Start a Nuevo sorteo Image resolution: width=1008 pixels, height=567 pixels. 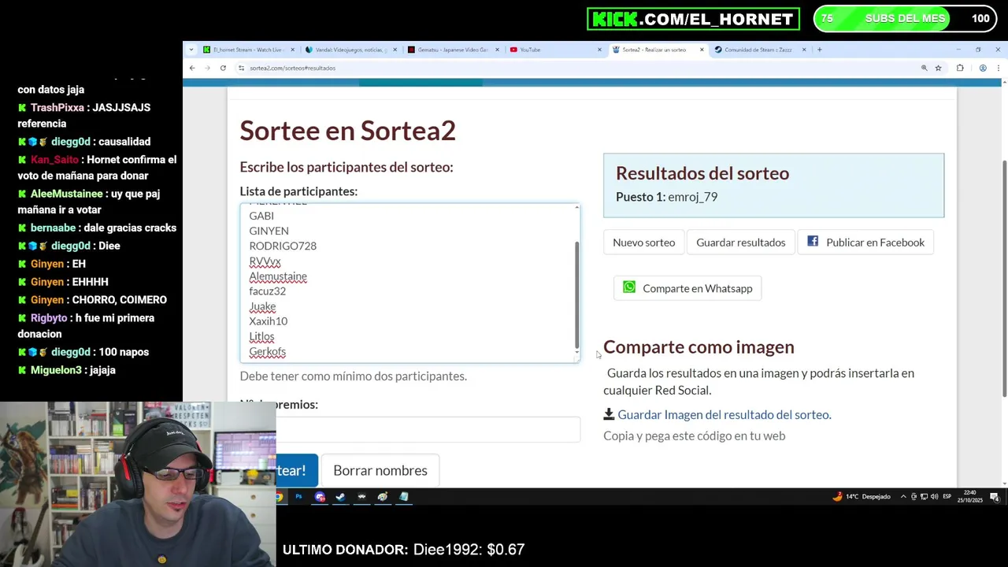(x=644, y=243)
